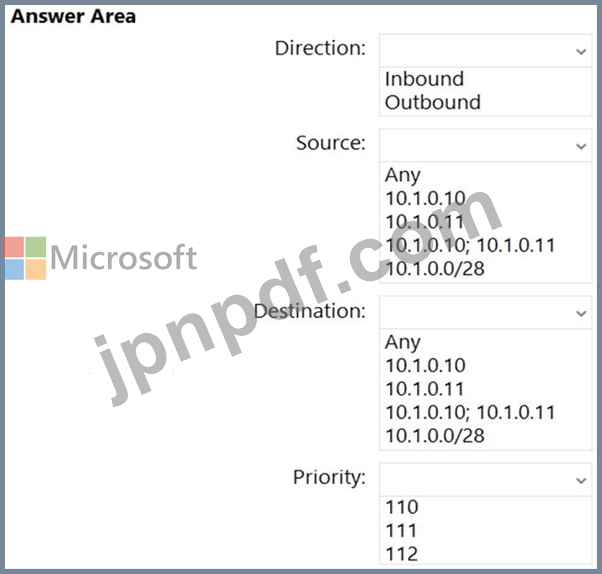
Task: Choose 10.1.0.11 under Destination
Action: coord(425,389)
